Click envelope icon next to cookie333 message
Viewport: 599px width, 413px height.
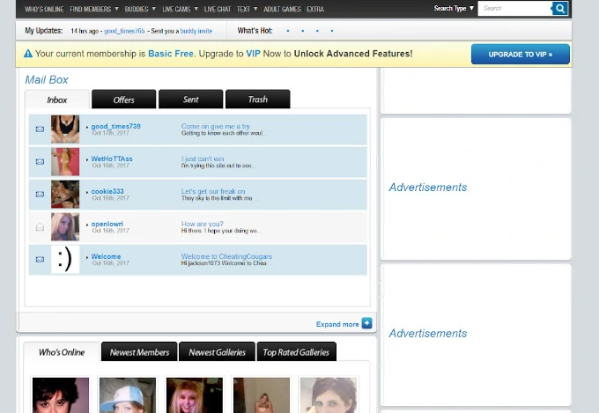click(40, 195)
